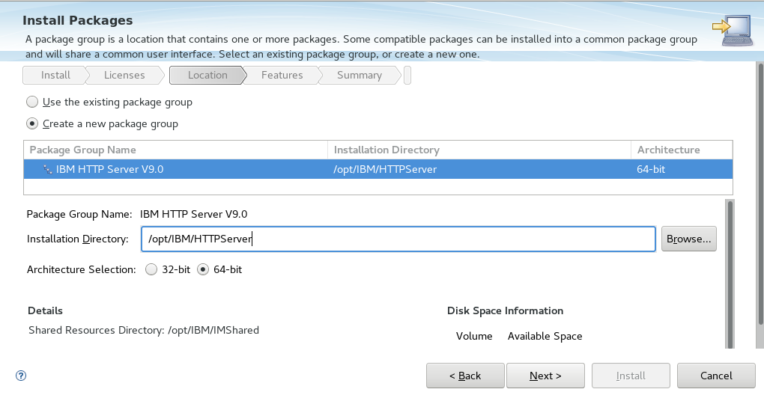Screen dimensions: 764x401
Task: Go to the Licenses wizard step
Action: [x=124, y=75]
